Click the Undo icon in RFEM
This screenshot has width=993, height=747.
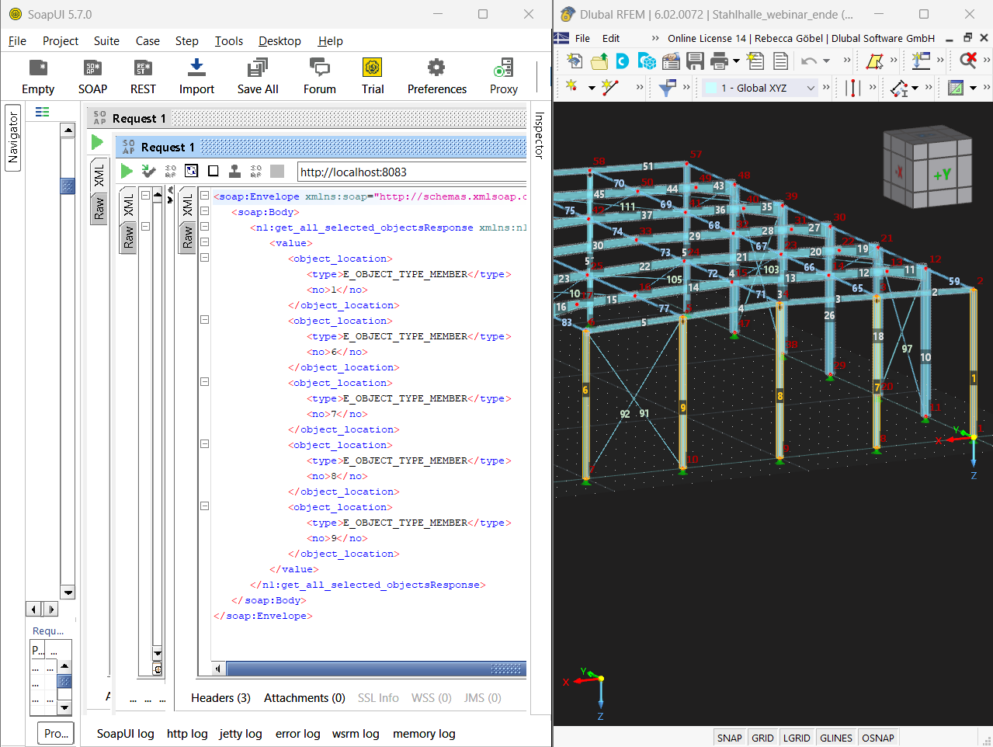[809, 61]
